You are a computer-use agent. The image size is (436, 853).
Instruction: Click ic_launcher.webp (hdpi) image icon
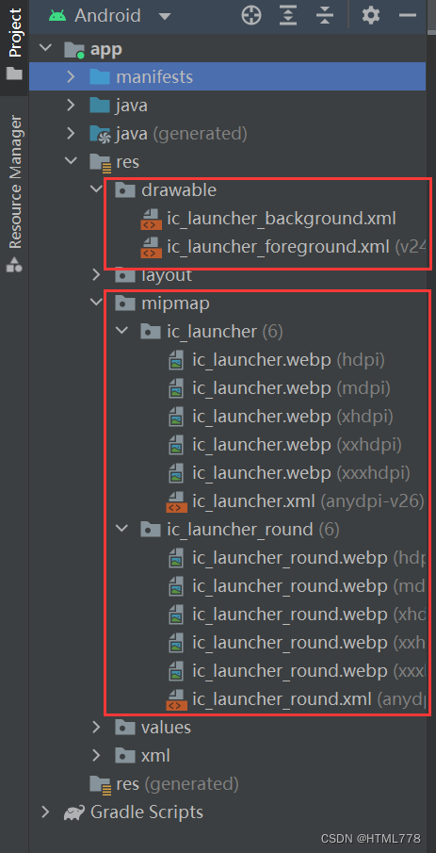pos(176,360)
